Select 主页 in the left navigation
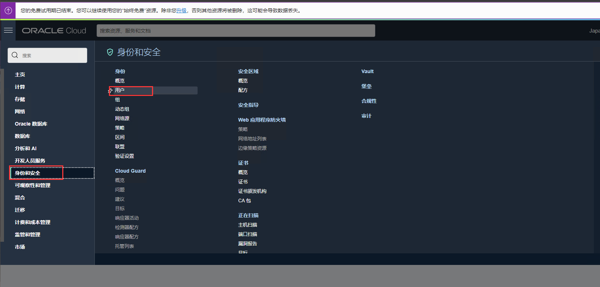Screen dimensions: 600x287 point(20,75)
